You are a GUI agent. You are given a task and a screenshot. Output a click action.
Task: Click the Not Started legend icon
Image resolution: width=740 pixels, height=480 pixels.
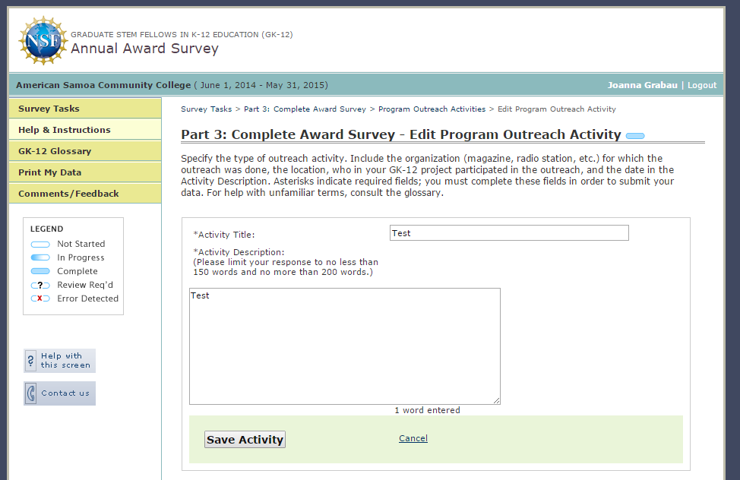(x=40, y=245)
